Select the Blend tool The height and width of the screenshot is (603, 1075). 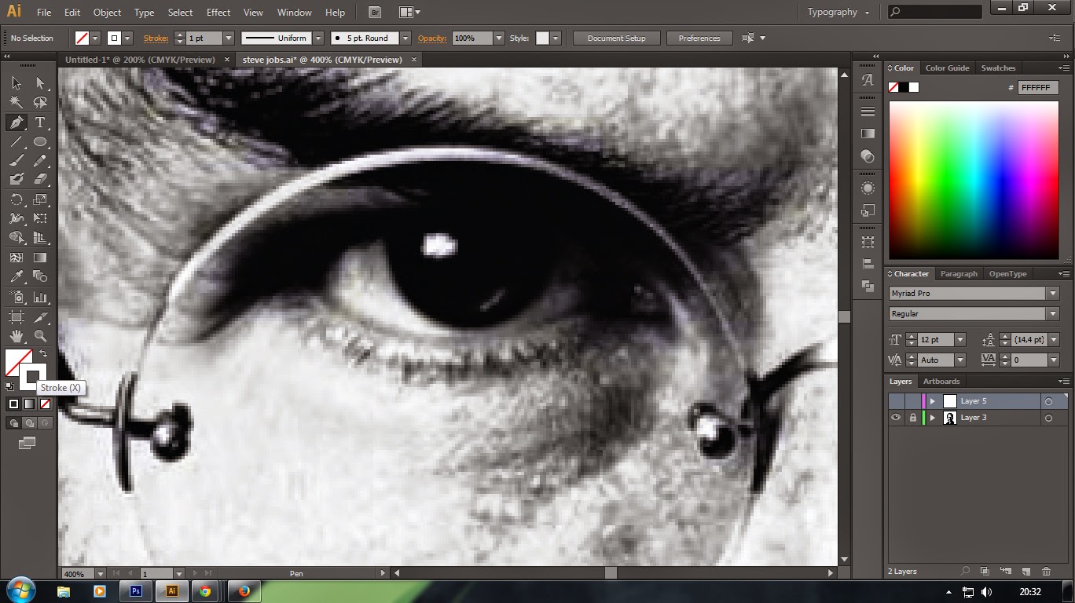(40, 276)
